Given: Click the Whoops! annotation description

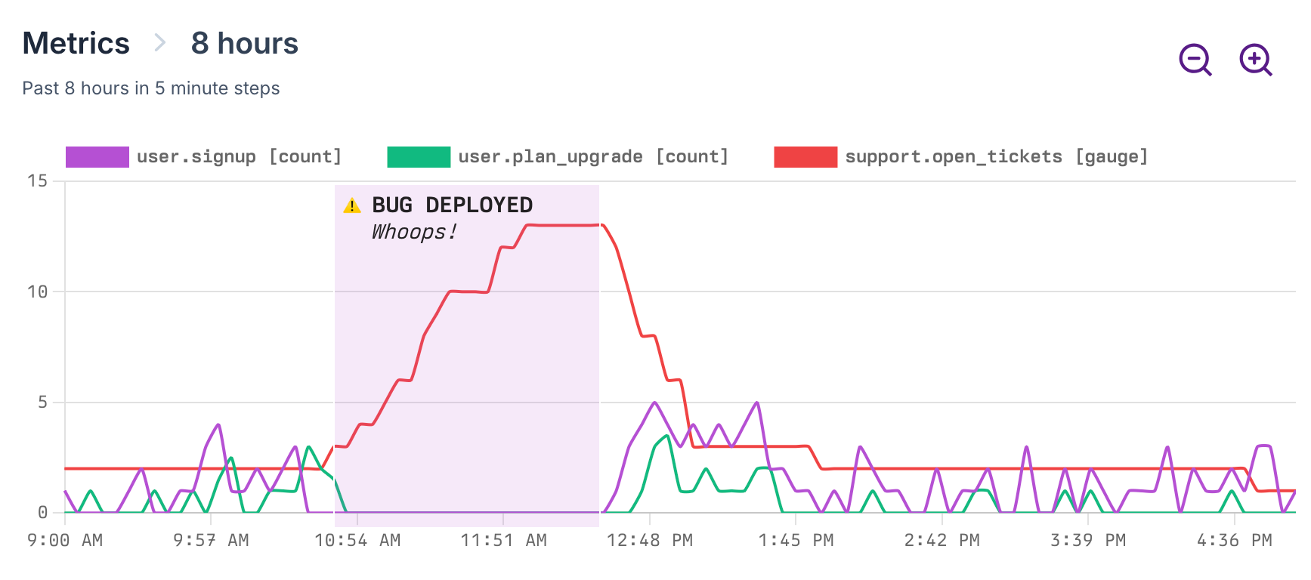Looking at the screenshot, I should [413, 232].
